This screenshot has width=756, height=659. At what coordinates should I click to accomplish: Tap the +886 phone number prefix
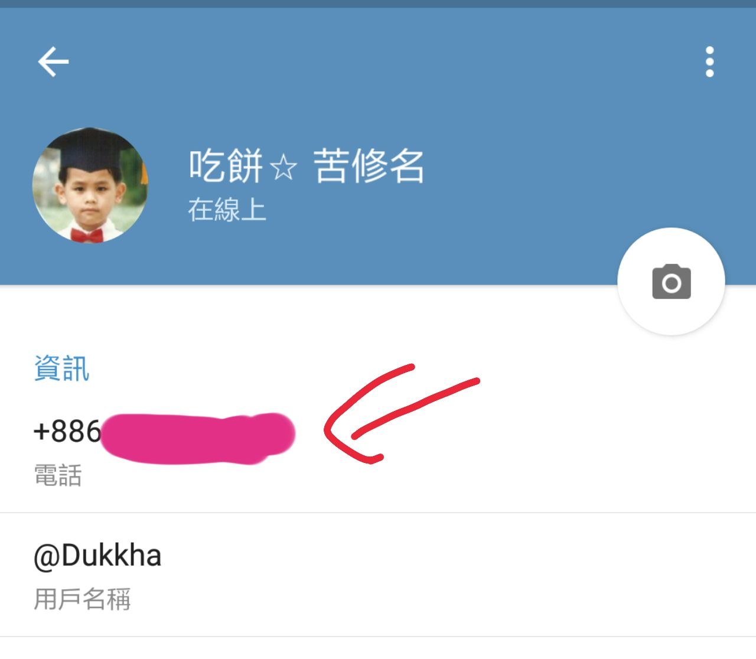(x=67, y=431)
